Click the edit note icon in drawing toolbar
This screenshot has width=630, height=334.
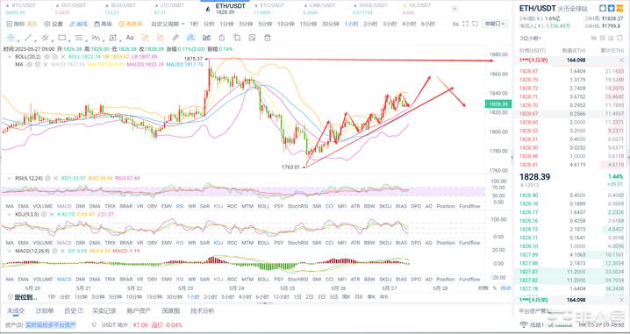tap(253, 38)
